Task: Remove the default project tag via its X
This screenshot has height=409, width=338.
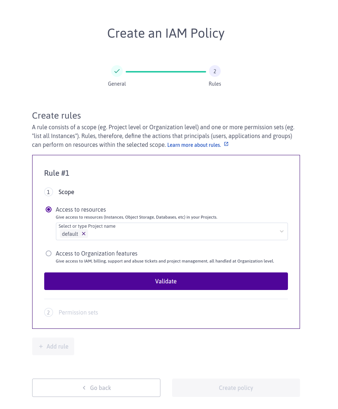Action: 84,234
